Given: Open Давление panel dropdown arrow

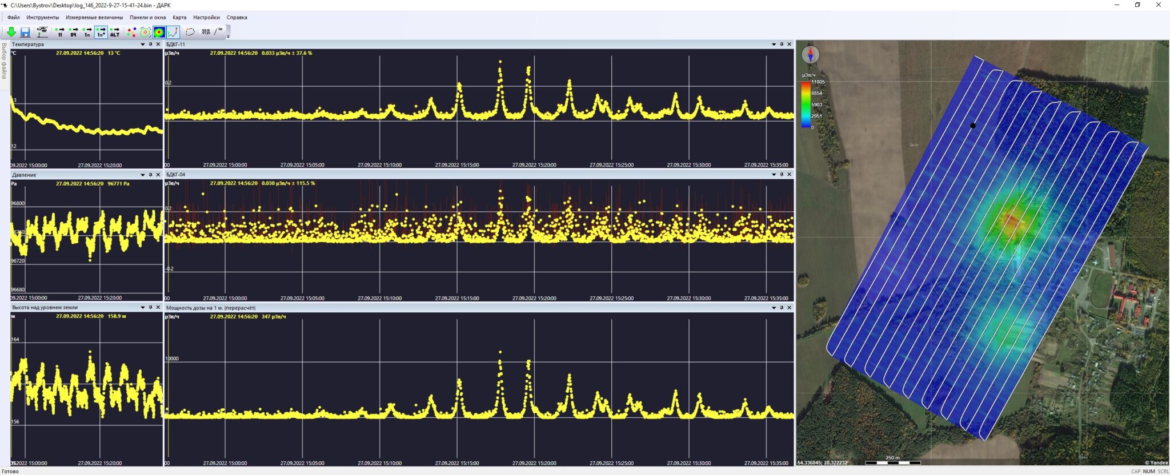Looking at the screenshot, I should tap(143, 175).
